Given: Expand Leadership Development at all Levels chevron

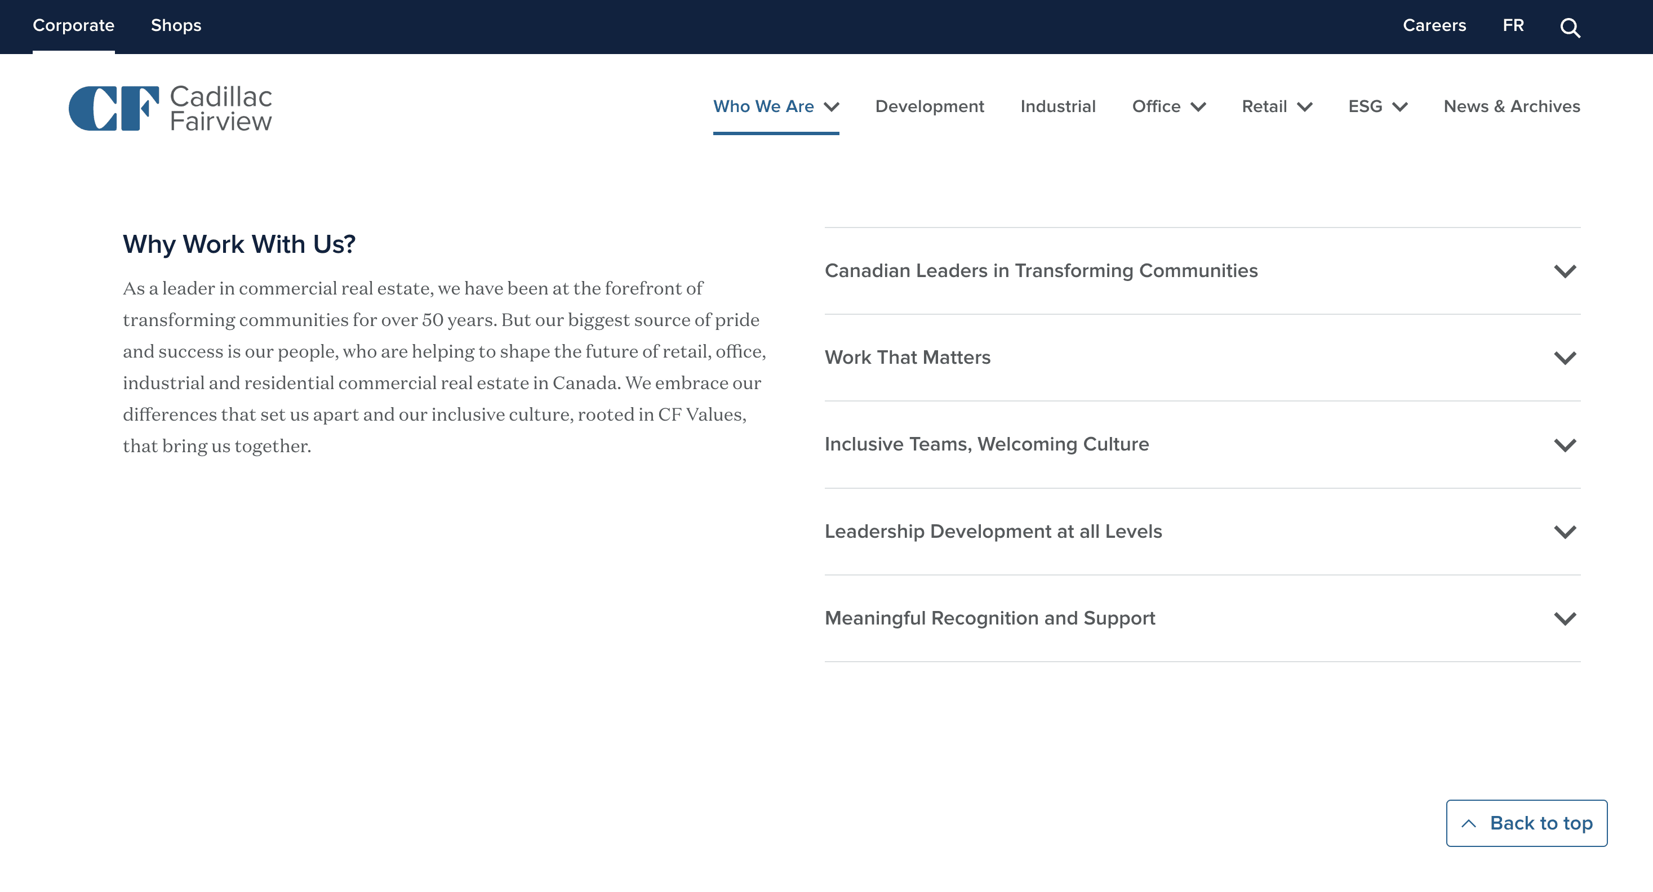Looking at the screenshot, I should (x=1565, y=532).
